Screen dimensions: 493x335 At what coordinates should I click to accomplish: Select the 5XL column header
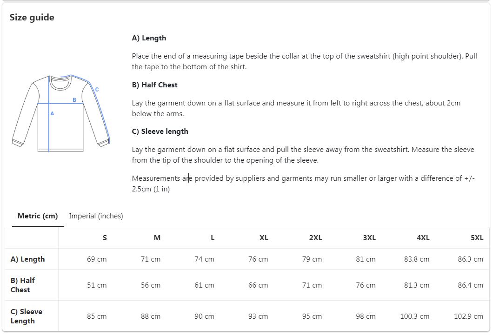click(x=477, y=238)
